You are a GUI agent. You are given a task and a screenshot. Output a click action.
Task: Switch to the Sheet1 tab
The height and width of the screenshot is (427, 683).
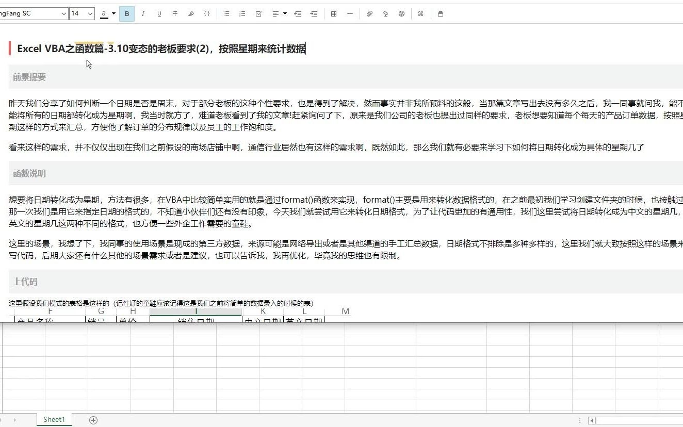point(54,419)
